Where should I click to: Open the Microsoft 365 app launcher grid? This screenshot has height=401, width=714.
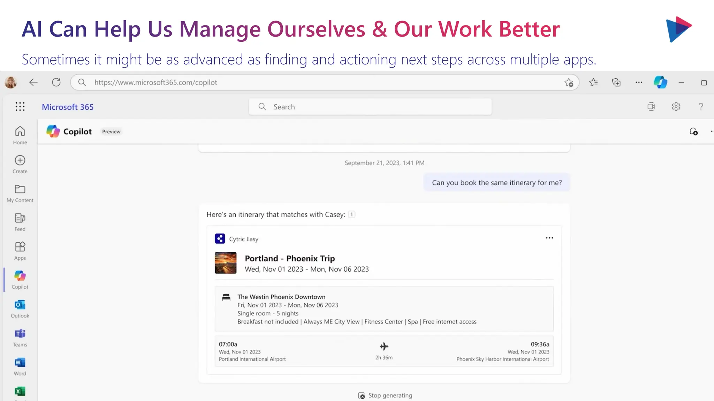click(20, 107)
